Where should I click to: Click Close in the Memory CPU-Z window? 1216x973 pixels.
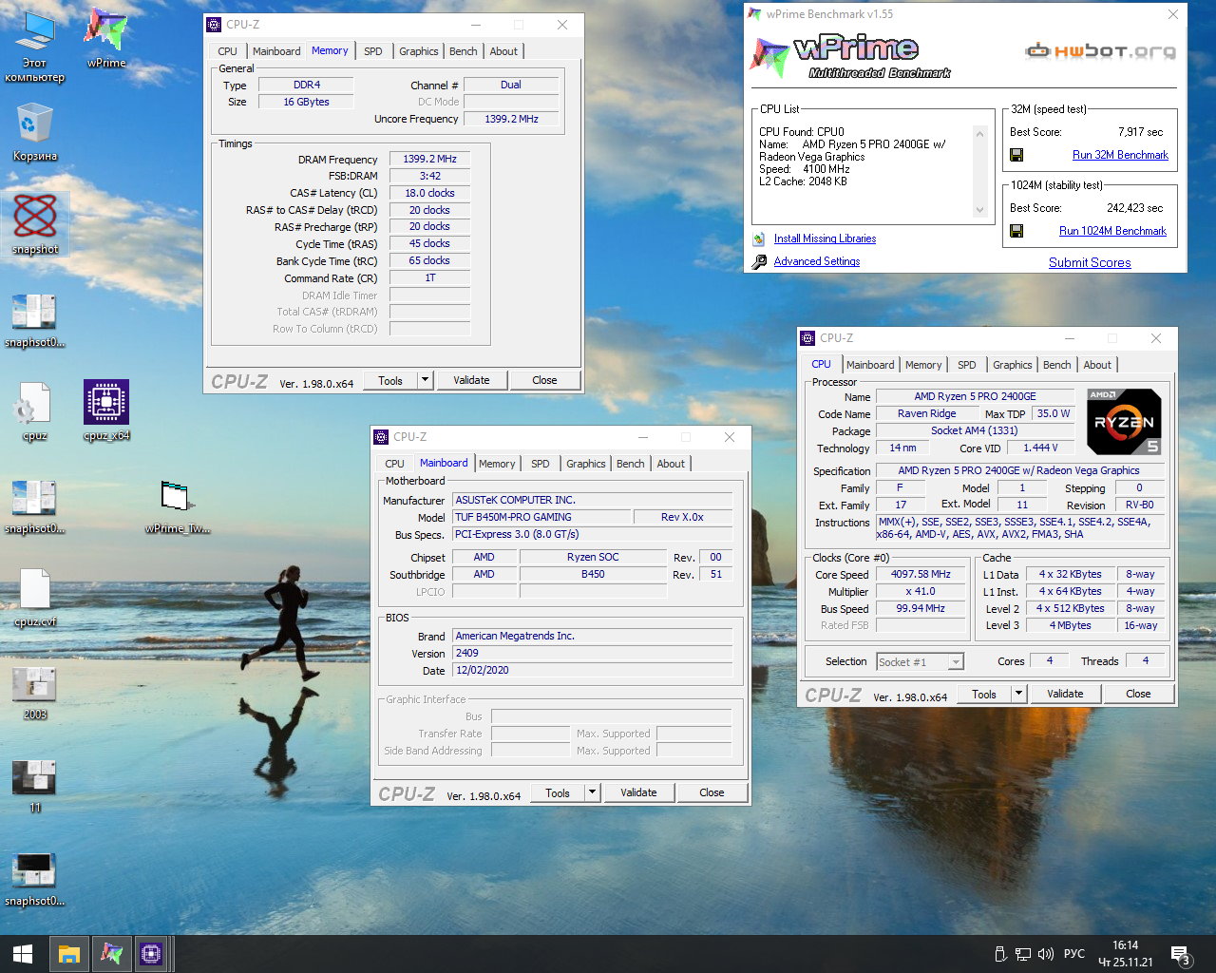click(544, 380)
